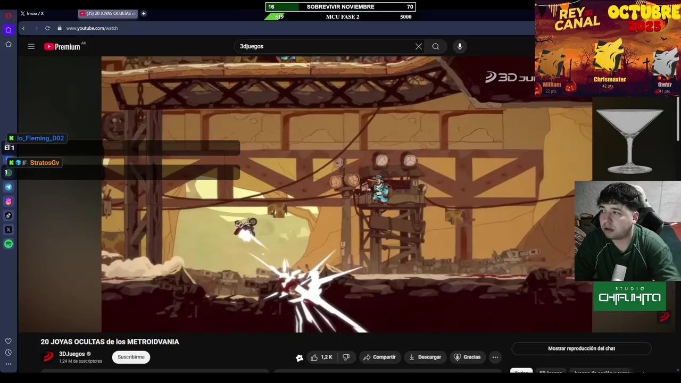Click the Studio Chifijhito logo overlay

(630, 296)
